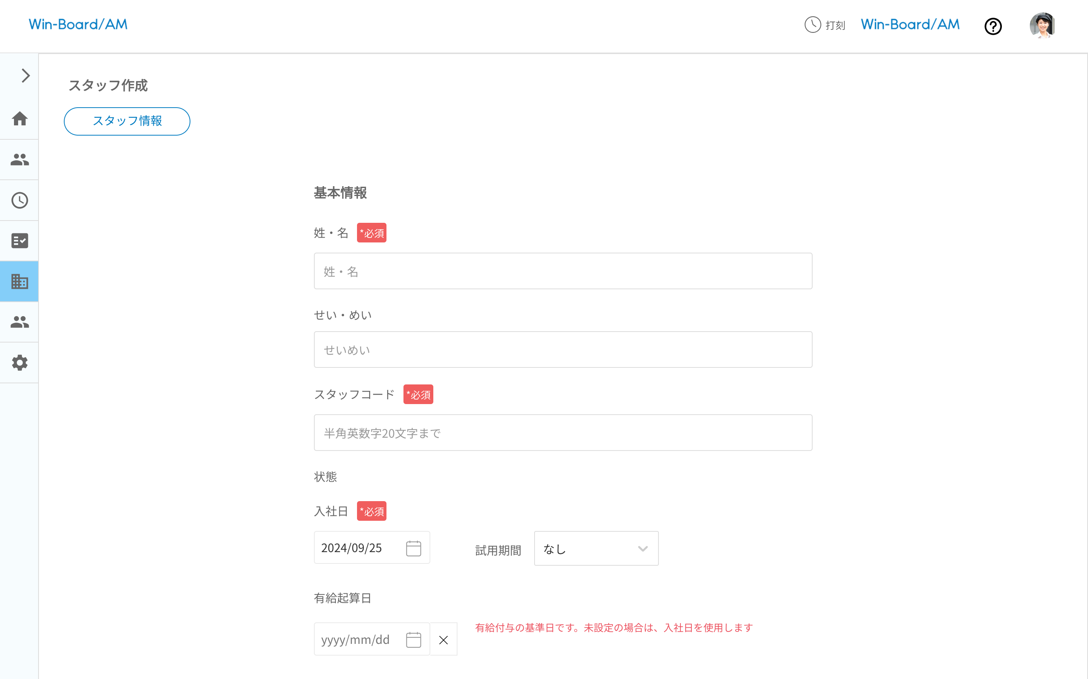Click inside the 姓・名 input field
The width and height of the screenshot is (1088, 679).
tap(563, 271)
